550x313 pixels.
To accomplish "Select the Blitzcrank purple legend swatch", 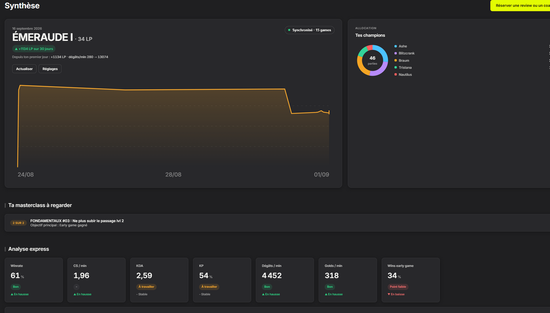I will (x=396, y=54).
